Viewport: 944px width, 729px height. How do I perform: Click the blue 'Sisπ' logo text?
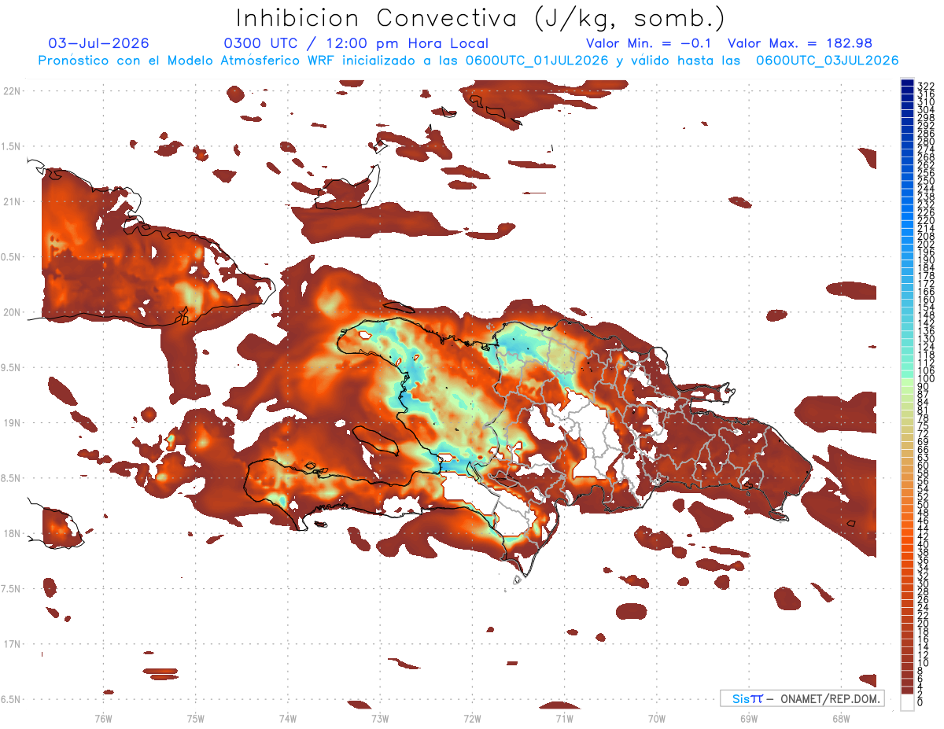pyautogui.click(x=747, y=698)
